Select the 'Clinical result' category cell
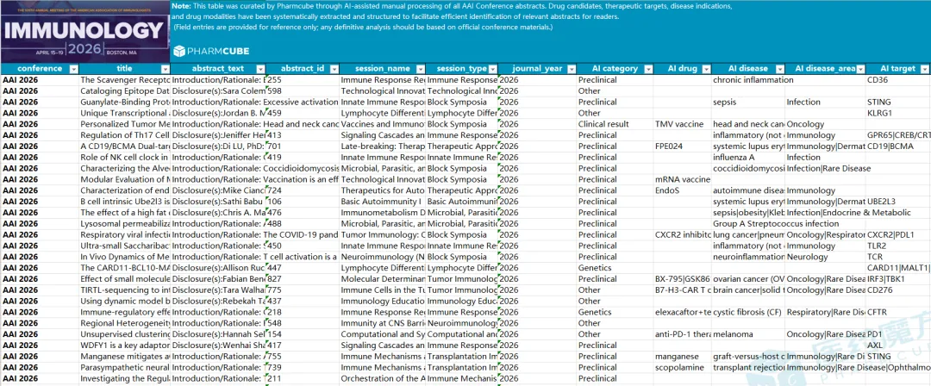This screenshot has width=931, height=386. point(615,124)
